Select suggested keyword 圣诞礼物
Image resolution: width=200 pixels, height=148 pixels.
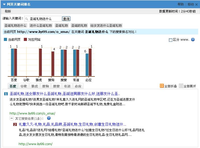61,25
